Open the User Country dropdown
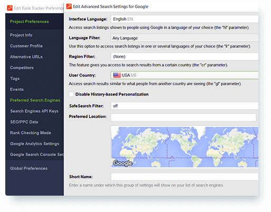The width and height of the screenshot is (271, 212). coord(185,75)
